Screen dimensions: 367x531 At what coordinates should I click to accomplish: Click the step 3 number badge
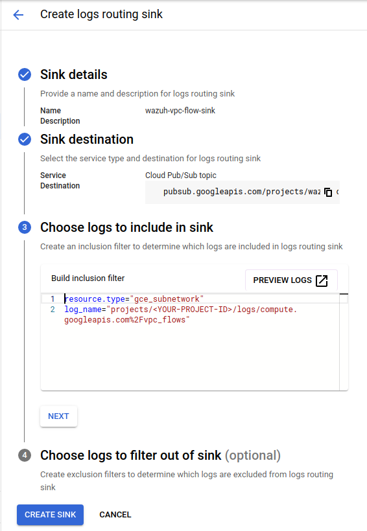(x=25, y=227)
